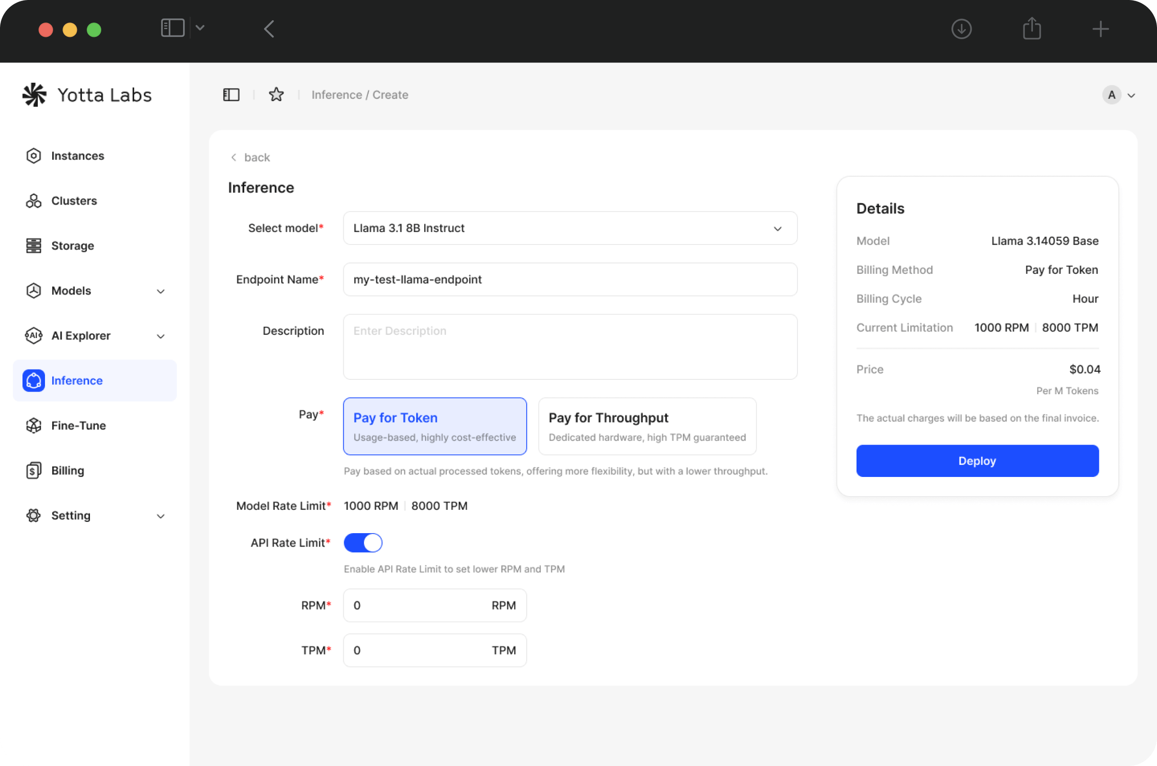Click the browser share icon
1157x766 pixels.
coord(1031,29)
